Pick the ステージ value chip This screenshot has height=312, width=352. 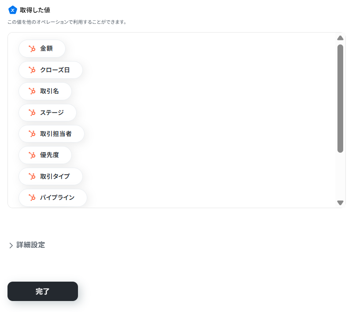(x=48, y=113)
